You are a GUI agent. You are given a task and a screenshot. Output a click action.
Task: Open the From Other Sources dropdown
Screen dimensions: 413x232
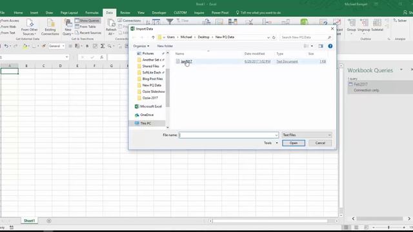(x=30, y=27)
